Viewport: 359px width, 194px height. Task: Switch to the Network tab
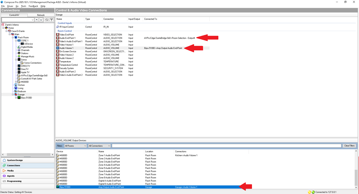click(x=41, y=15)
